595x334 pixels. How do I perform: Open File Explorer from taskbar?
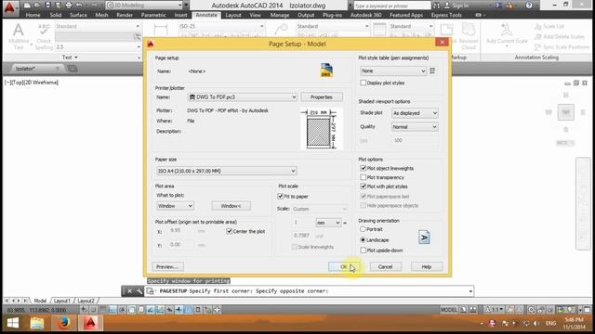coord(37,323)
